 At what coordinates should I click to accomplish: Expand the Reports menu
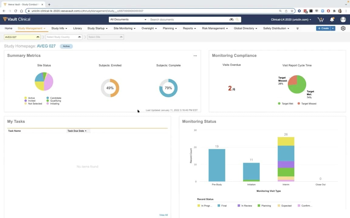coord(190,28)
